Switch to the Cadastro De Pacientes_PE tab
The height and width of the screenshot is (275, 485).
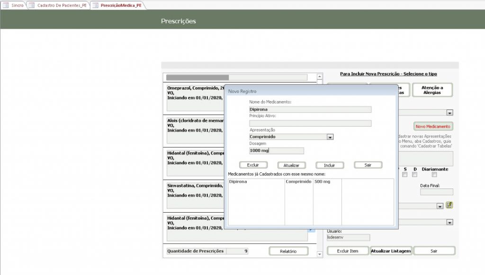59,5
